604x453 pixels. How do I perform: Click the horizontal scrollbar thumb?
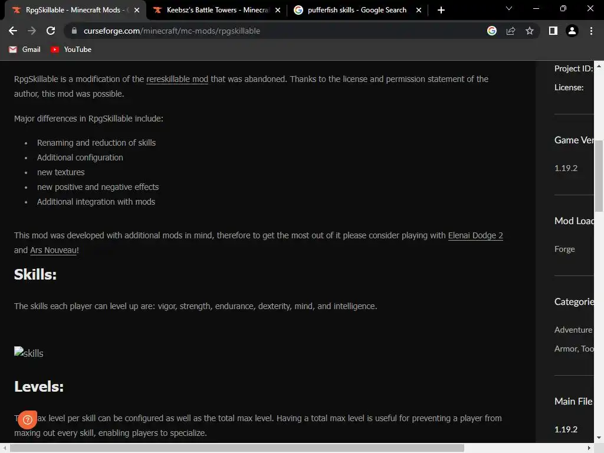[237, 448]
